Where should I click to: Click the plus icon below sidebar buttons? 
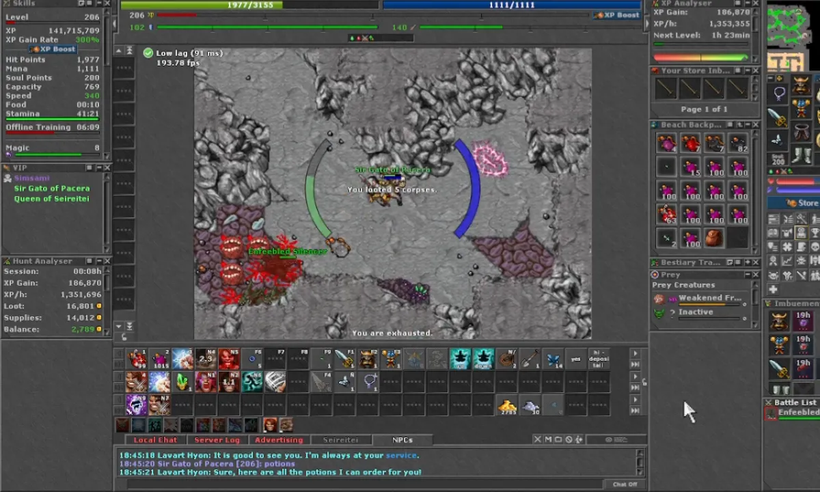pyautogui.click(x=773, y=289)
